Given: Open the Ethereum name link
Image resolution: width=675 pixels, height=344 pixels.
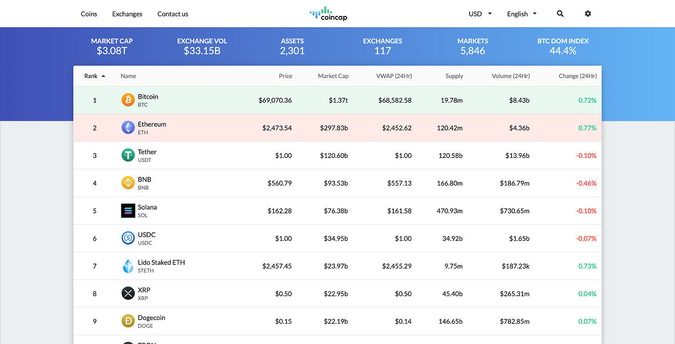Looking at the screenshot, I should click(152, 124).
